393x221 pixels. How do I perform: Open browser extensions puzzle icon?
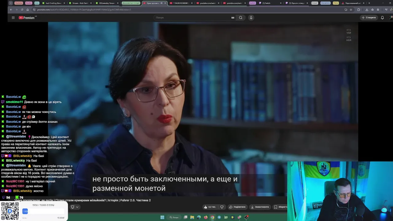pos(359,10)
